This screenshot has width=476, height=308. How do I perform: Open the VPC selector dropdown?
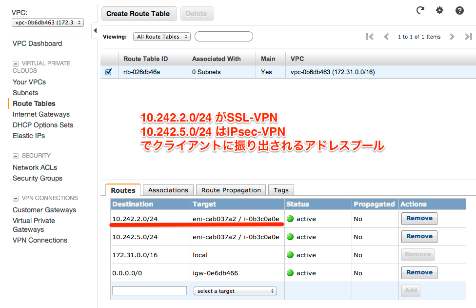pyautogui.click(x=47, y=22)
